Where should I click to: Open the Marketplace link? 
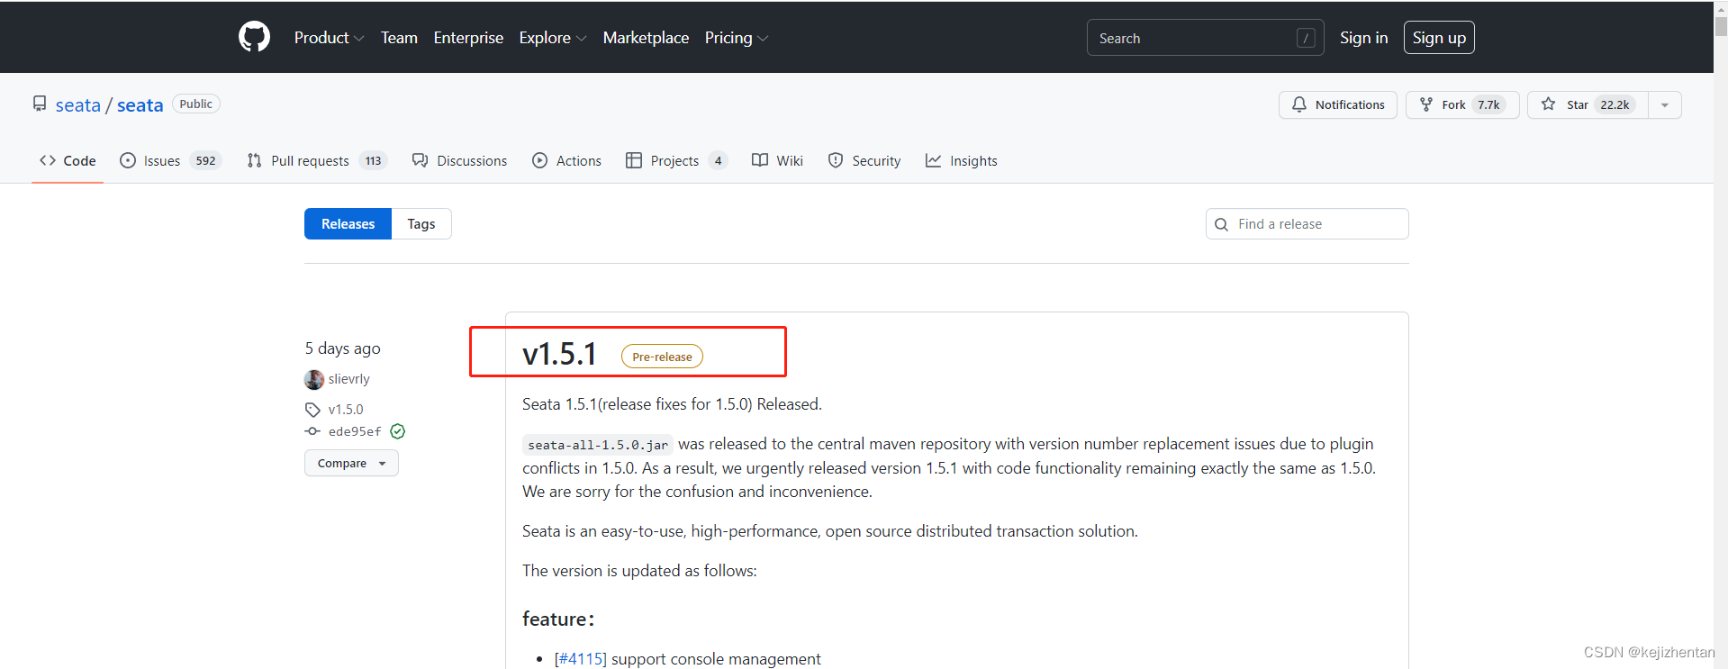click(x=646, y=38)
